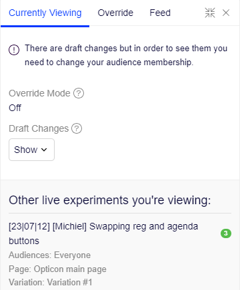240x290 pixels.
Task: Click the chevron arrow beside Show
Action: (x=44, y=150)
